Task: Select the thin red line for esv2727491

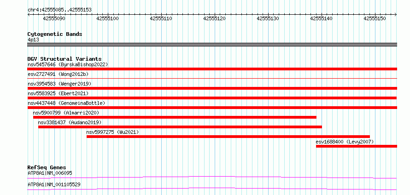Action: (x=212, y=78)
